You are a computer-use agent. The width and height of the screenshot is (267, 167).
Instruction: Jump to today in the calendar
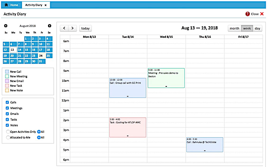click(85, 29)
